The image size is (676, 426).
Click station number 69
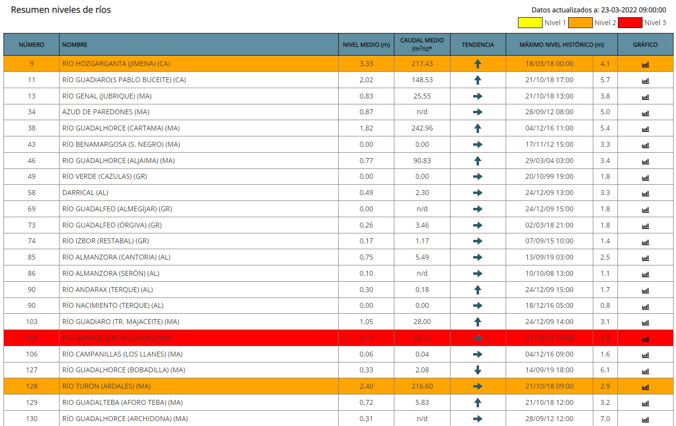(32, 209)
